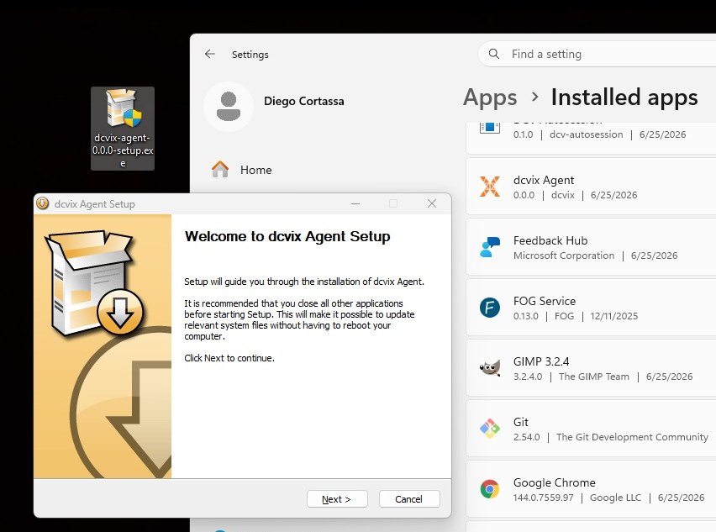The image size is (716, 532).
Task: Click the GIMP 3.2.4 mascot icon
Action: (489, 367)
